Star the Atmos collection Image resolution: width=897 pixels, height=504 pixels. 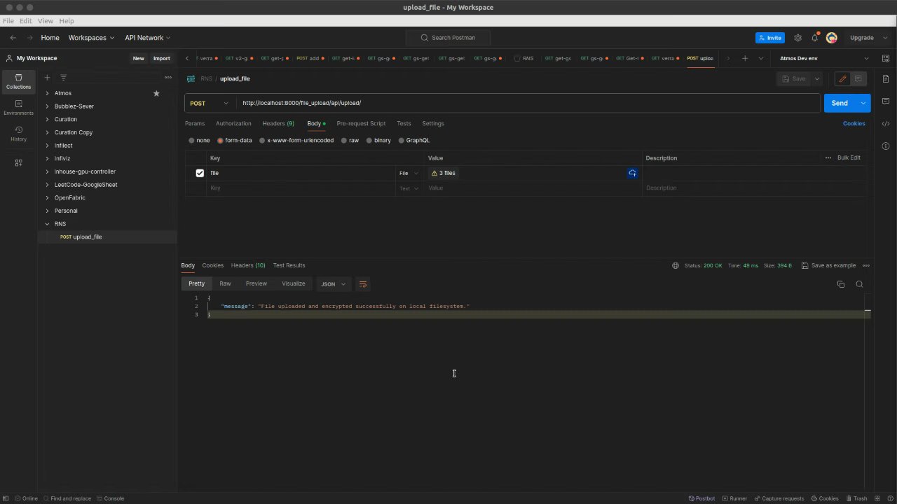pos(156,93)
